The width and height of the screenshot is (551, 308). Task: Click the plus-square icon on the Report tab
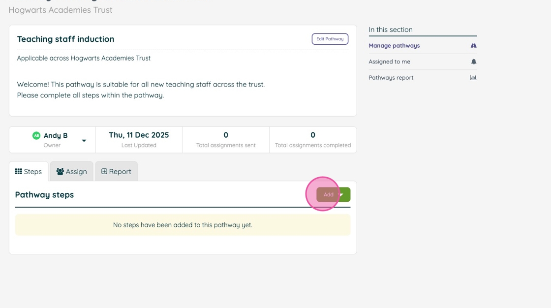point(104,171)
